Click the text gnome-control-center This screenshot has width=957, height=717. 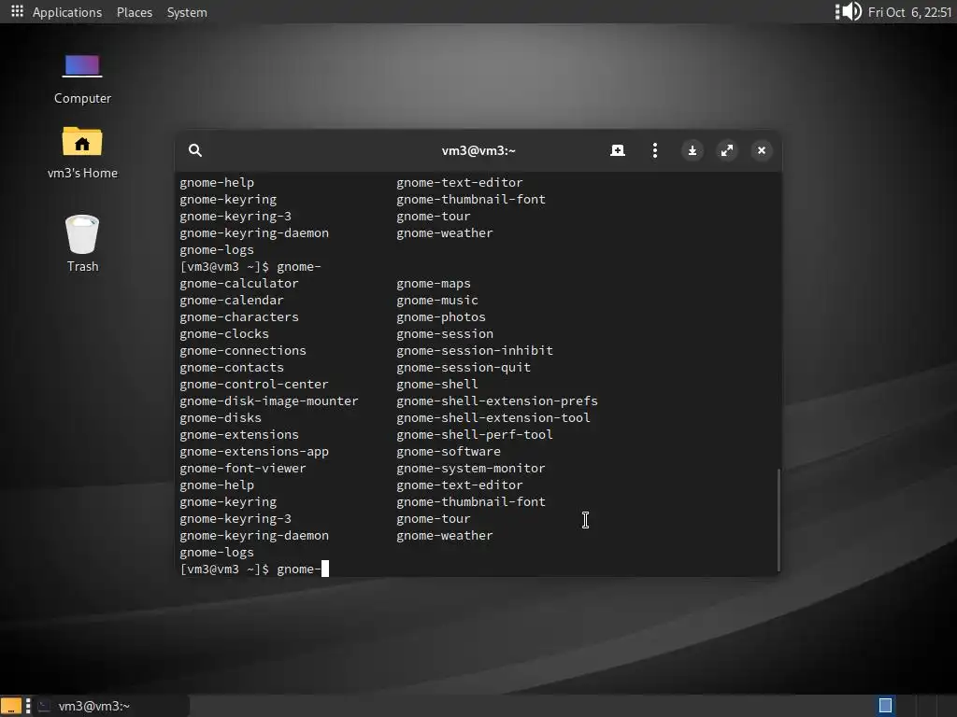254,384
